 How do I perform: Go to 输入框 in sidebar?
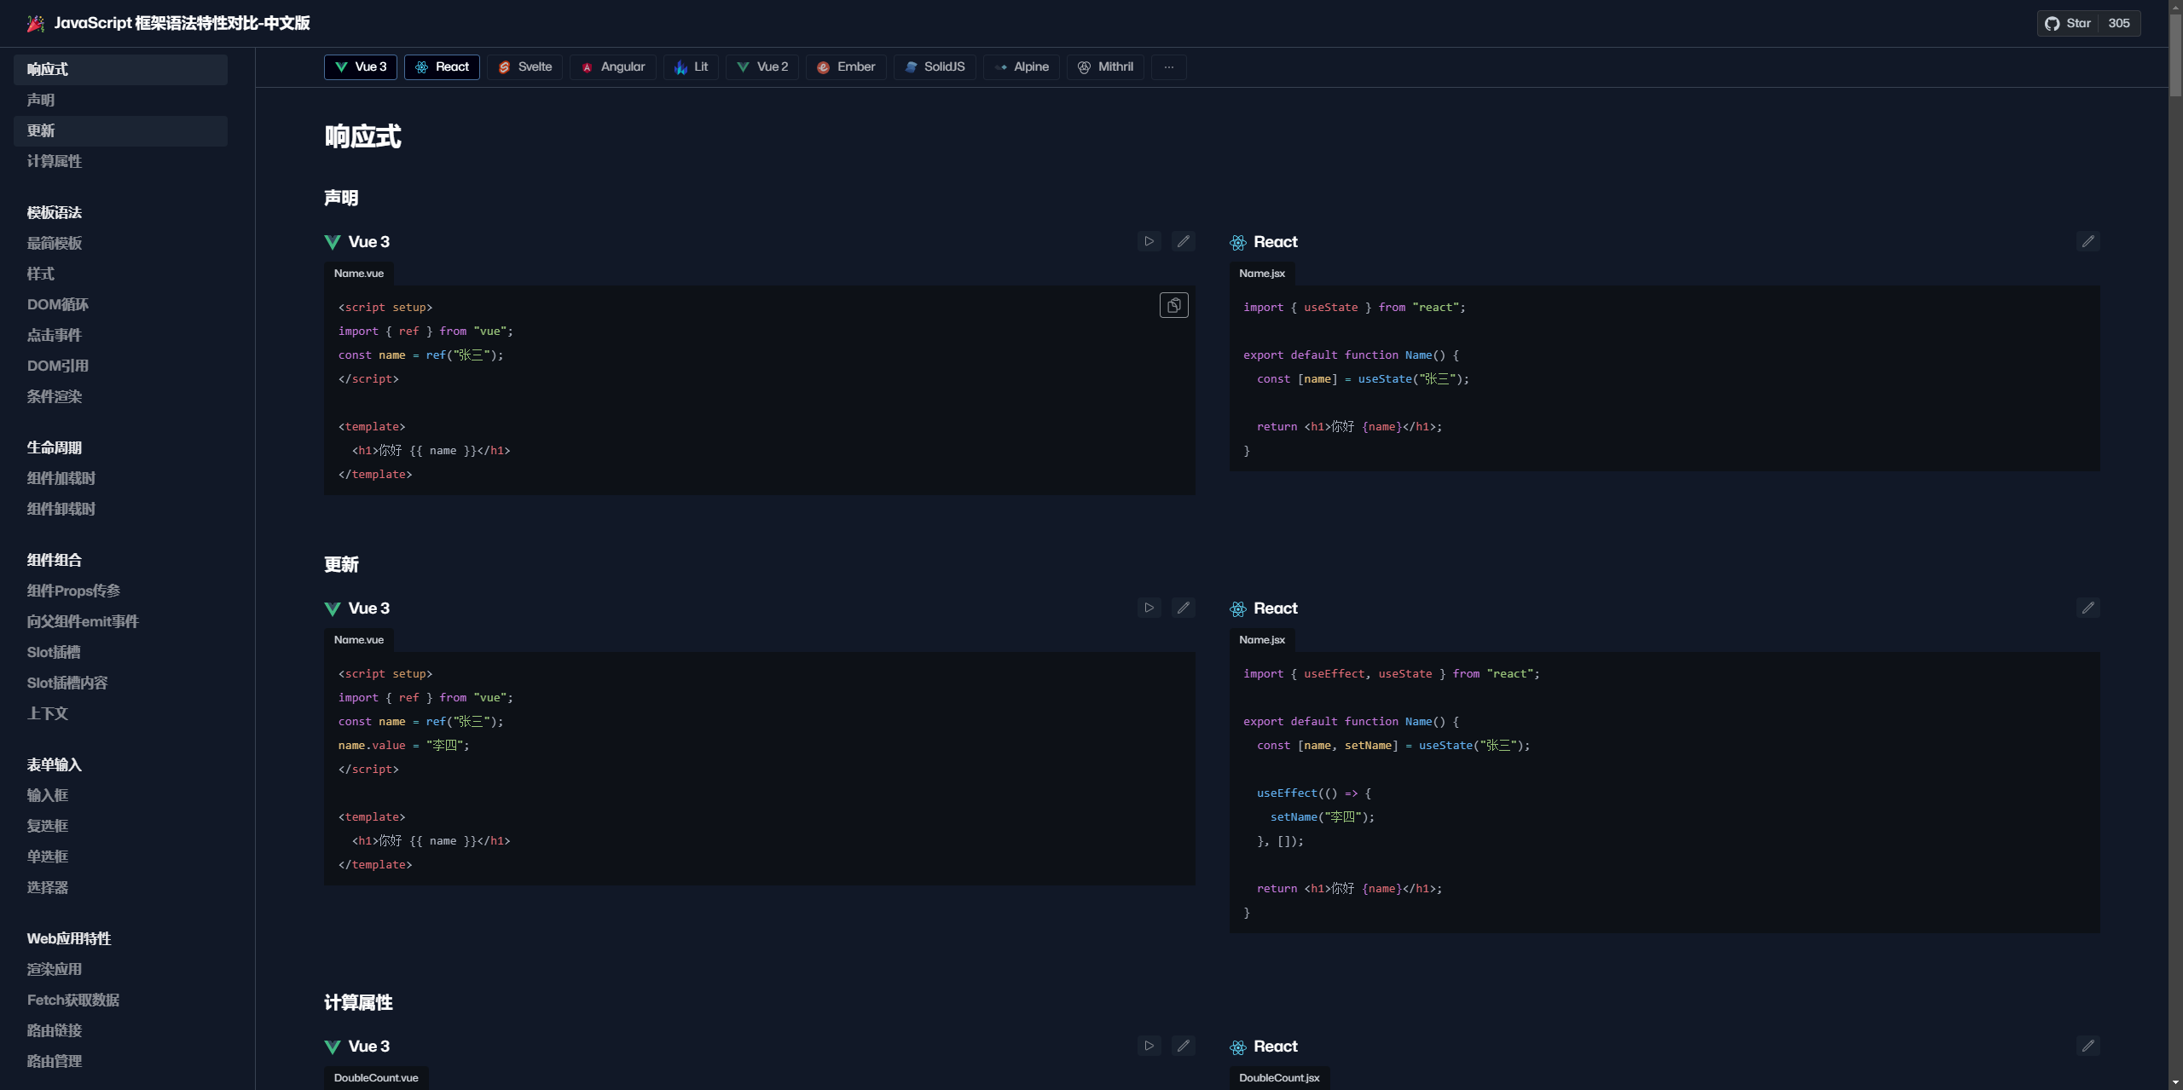pyautogui.click(x=120, y=795)
